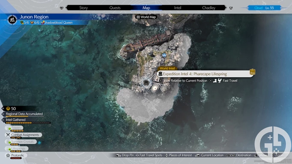This screenshot has width=292, height=164.
Task: Click the Regional Data Accumulated progress bar
Action: pyautogui.click(x=24, y=117)
